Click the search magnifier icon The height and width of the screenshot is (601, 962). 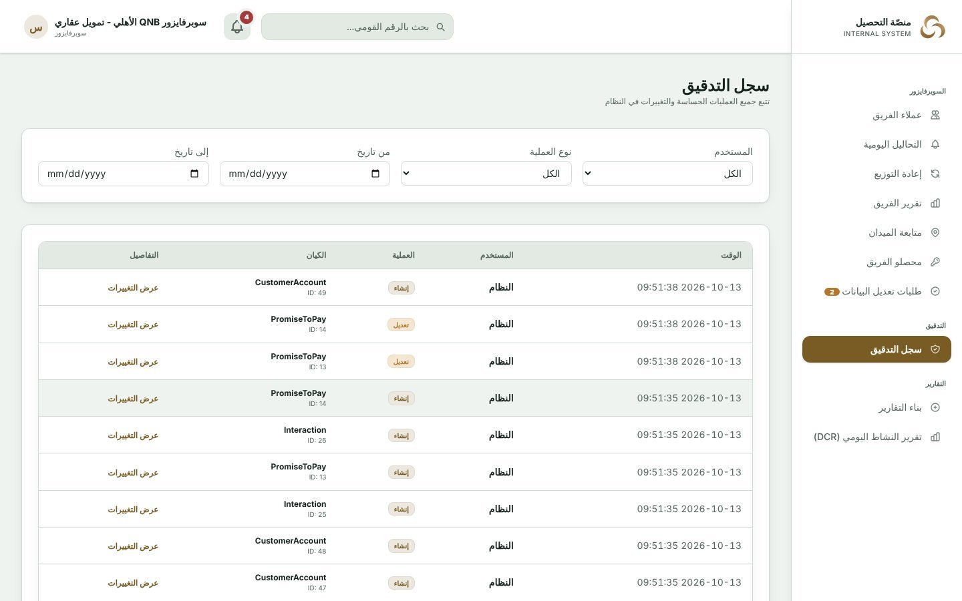click(440, 27)
